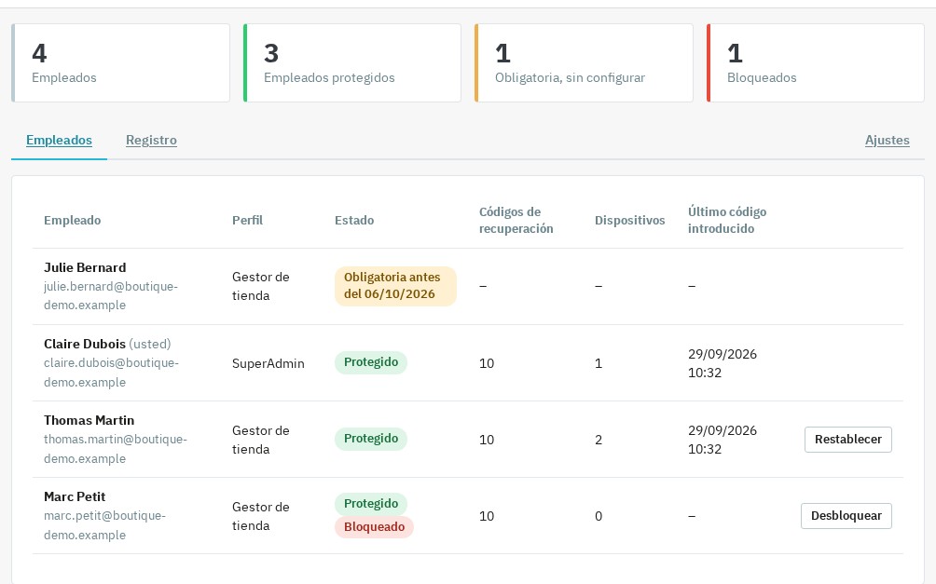Open the Ajustes link
The width and height of the screenshot is (936, 584).
[x=887, y=141]
